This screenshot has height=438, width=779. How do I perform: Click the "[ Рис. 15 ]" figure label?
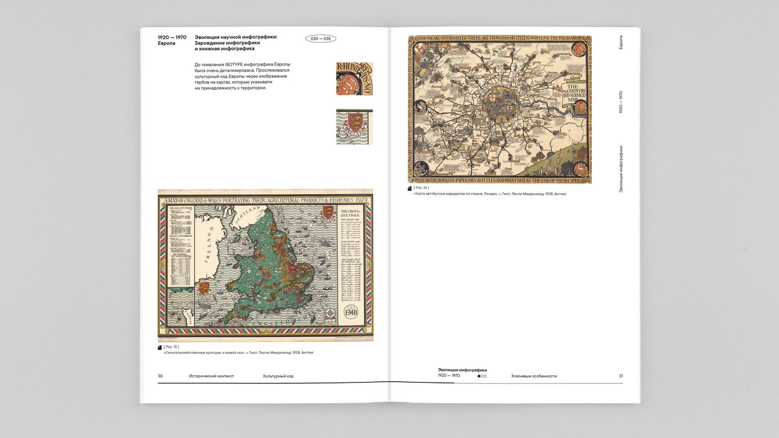(171, 347)
